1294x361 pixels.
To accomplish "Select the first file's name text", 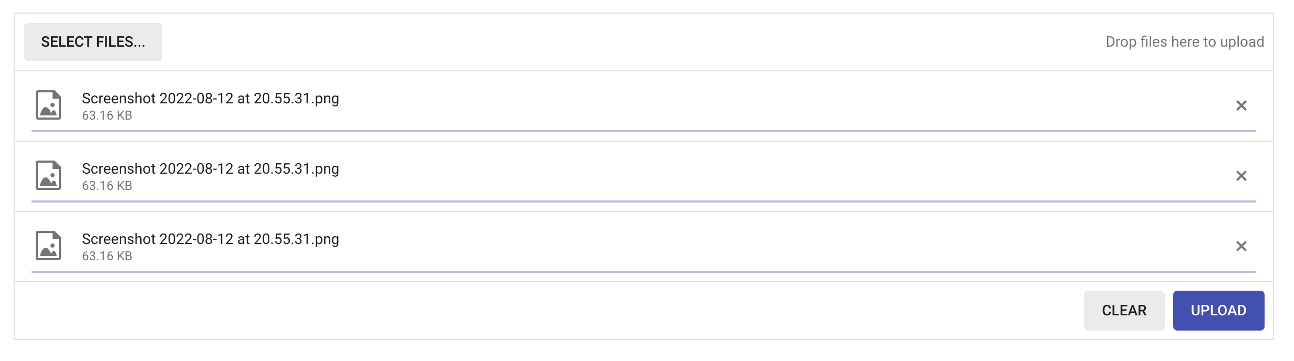I will (210, 99).
